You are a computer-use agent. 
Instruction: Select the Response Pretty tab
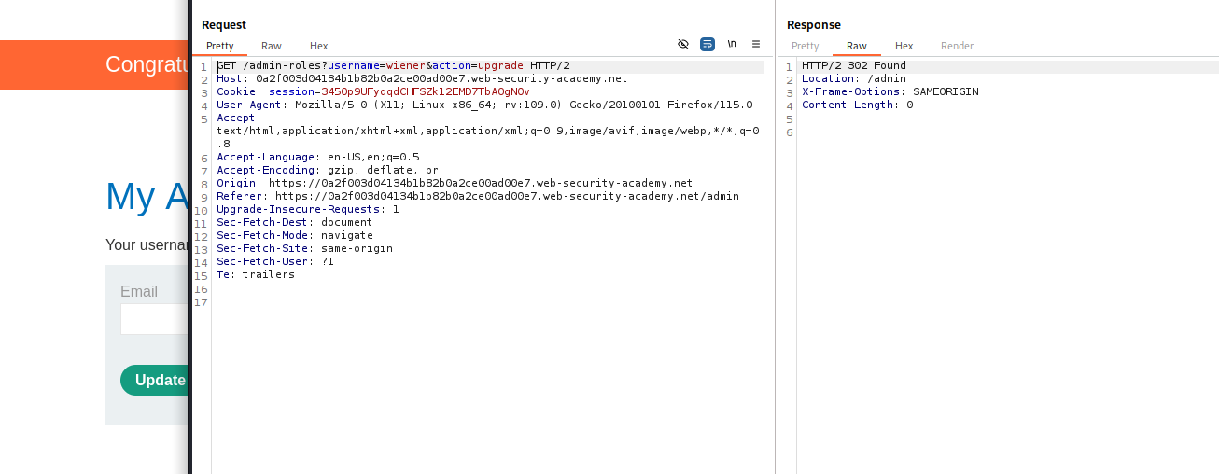[x=805, y=46]
